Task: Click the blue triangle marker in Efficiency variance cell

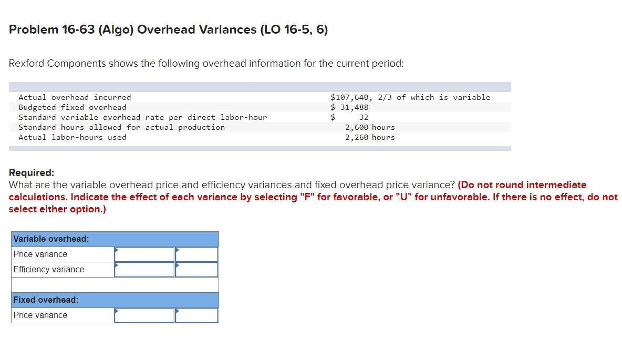Action: pyautogui.click(x=116, y=265)
